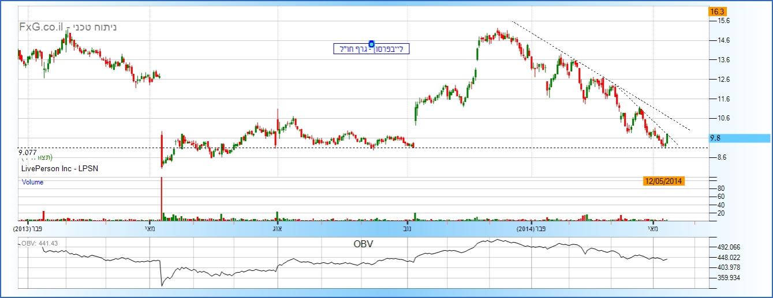
Task: Click the 15.6 price axis tick
Action: (x=724, y=21)
